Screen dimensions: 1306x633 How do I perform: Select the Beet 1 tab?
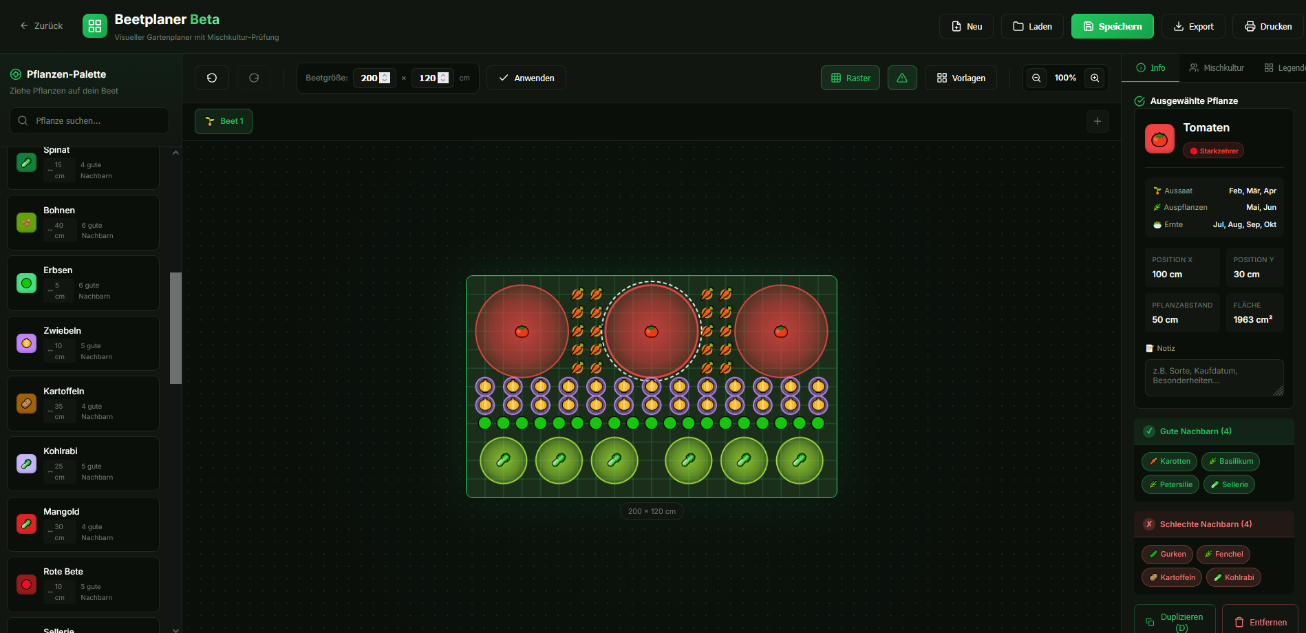224,121
